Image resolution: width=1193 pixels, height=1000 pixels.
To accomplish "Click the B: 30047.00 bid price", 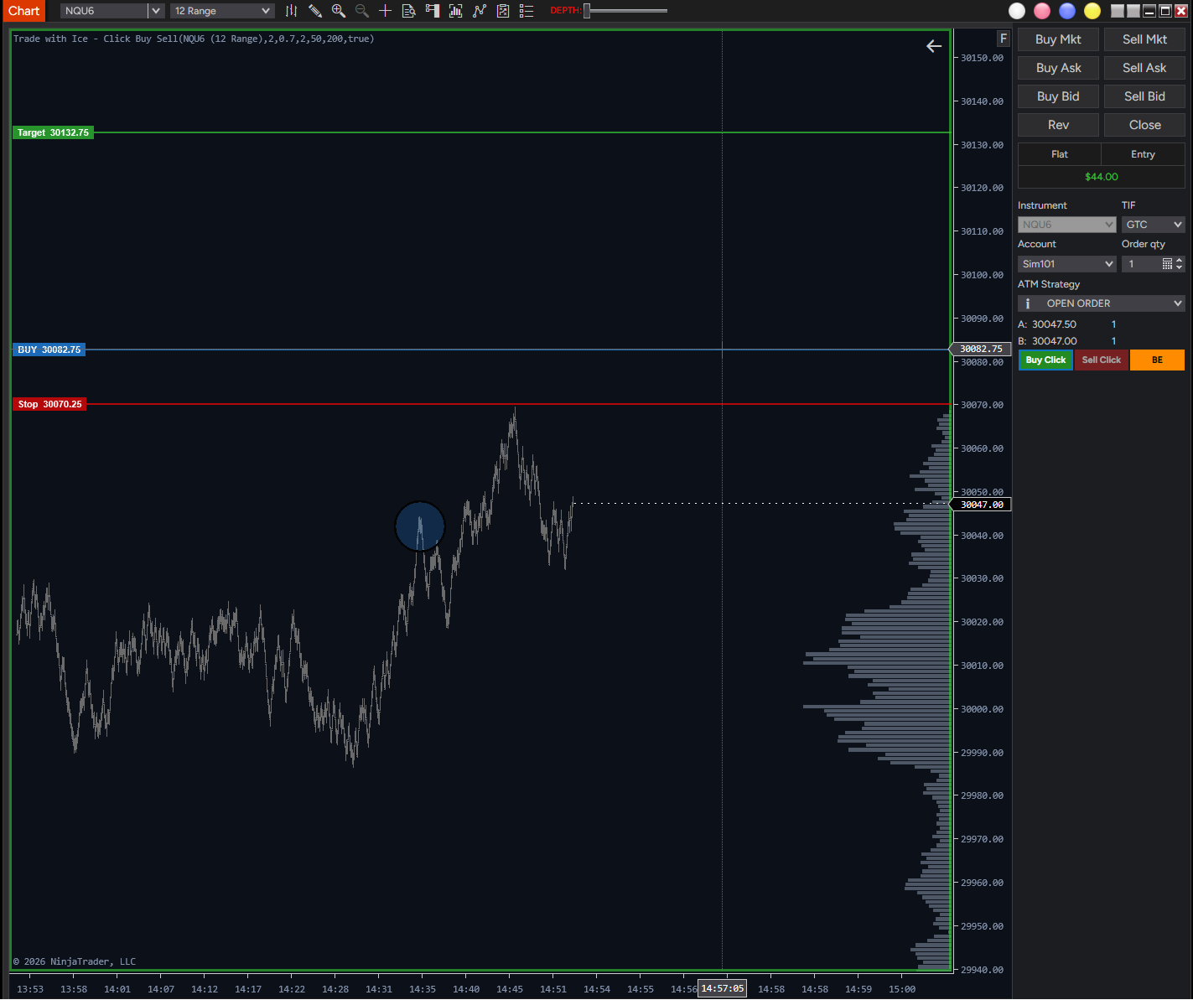I will (1047, 341).
